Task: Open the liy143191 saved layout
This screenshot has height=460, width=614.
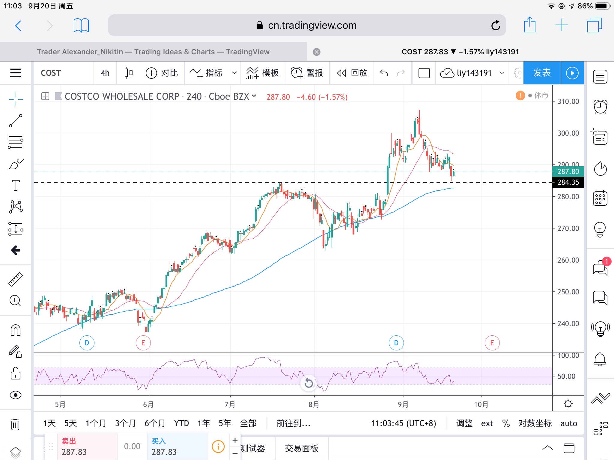Action: click(x=466, y=73)
